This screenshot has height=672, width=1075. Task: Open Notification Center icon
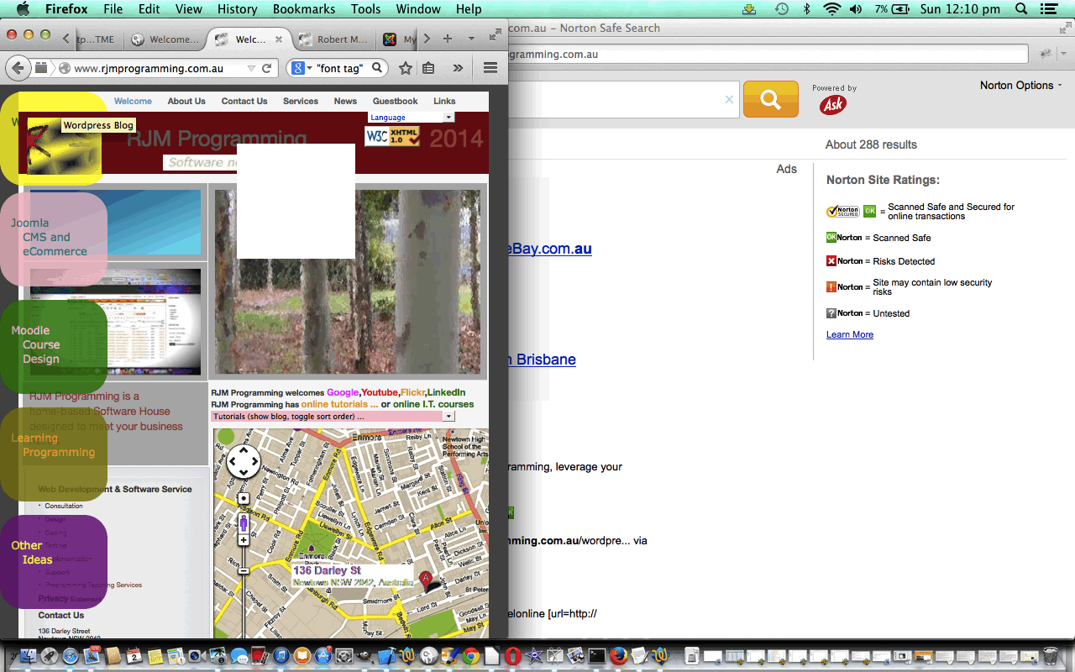tap(1048, 9)
